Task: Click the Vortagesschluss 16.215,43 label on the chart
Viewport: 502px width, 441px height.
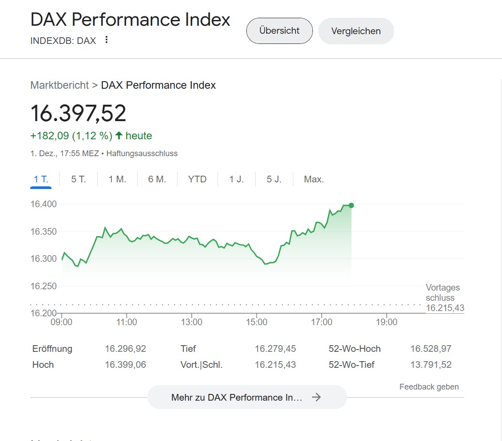Action: tap(444, 298)
